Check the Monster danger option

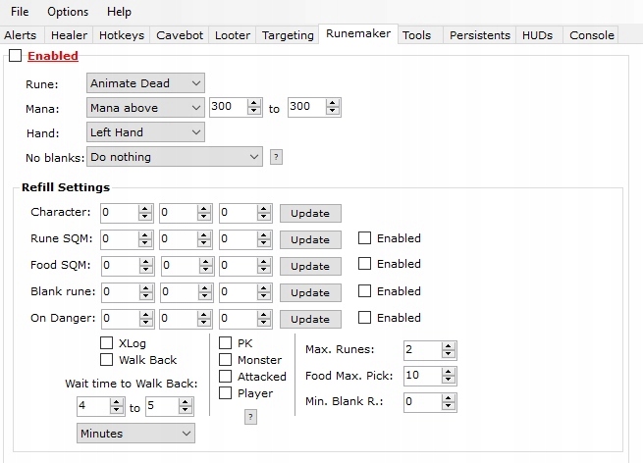tap(225, 359)
